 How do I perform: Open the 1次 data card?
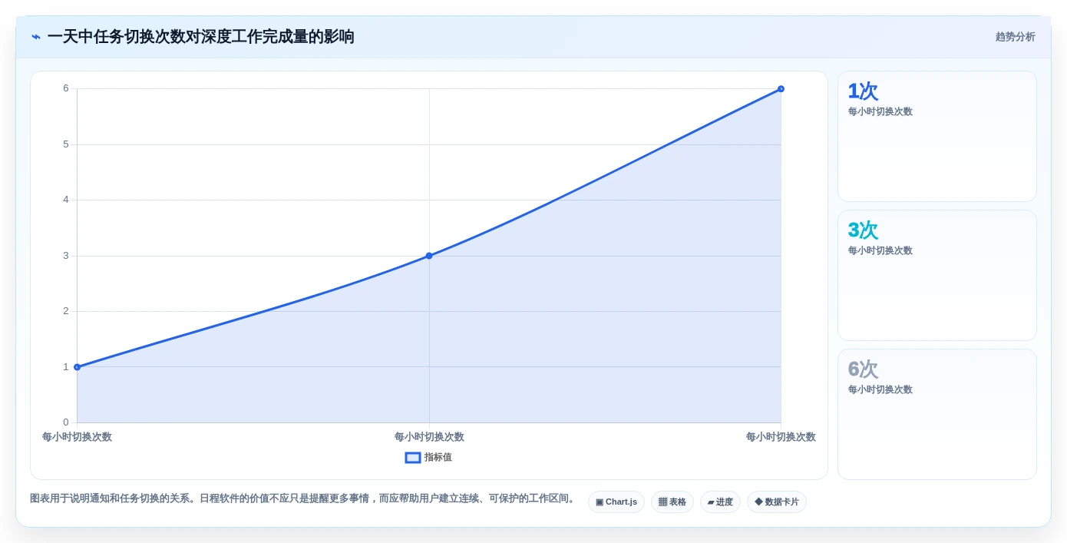(937, 137)
